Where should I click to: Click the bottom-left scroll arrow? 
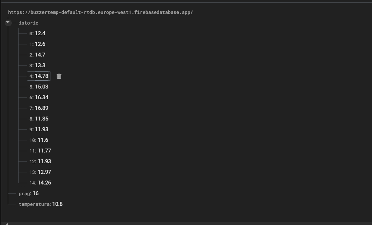(x=7, y=224)
